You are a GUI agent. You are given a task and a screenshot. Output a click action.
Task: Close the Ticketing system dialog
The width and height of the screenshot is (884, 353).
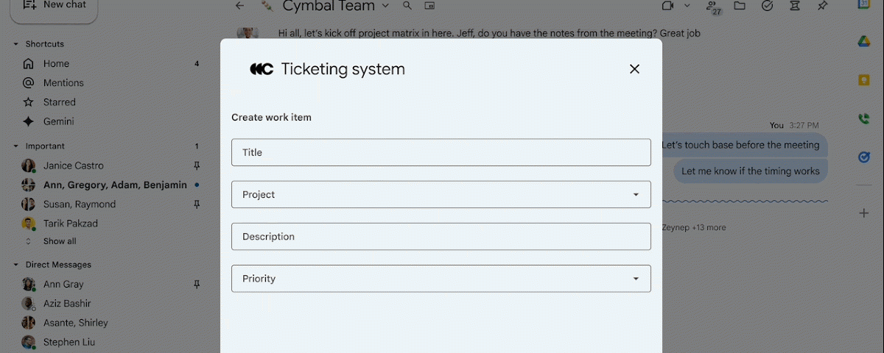point(634,69)
